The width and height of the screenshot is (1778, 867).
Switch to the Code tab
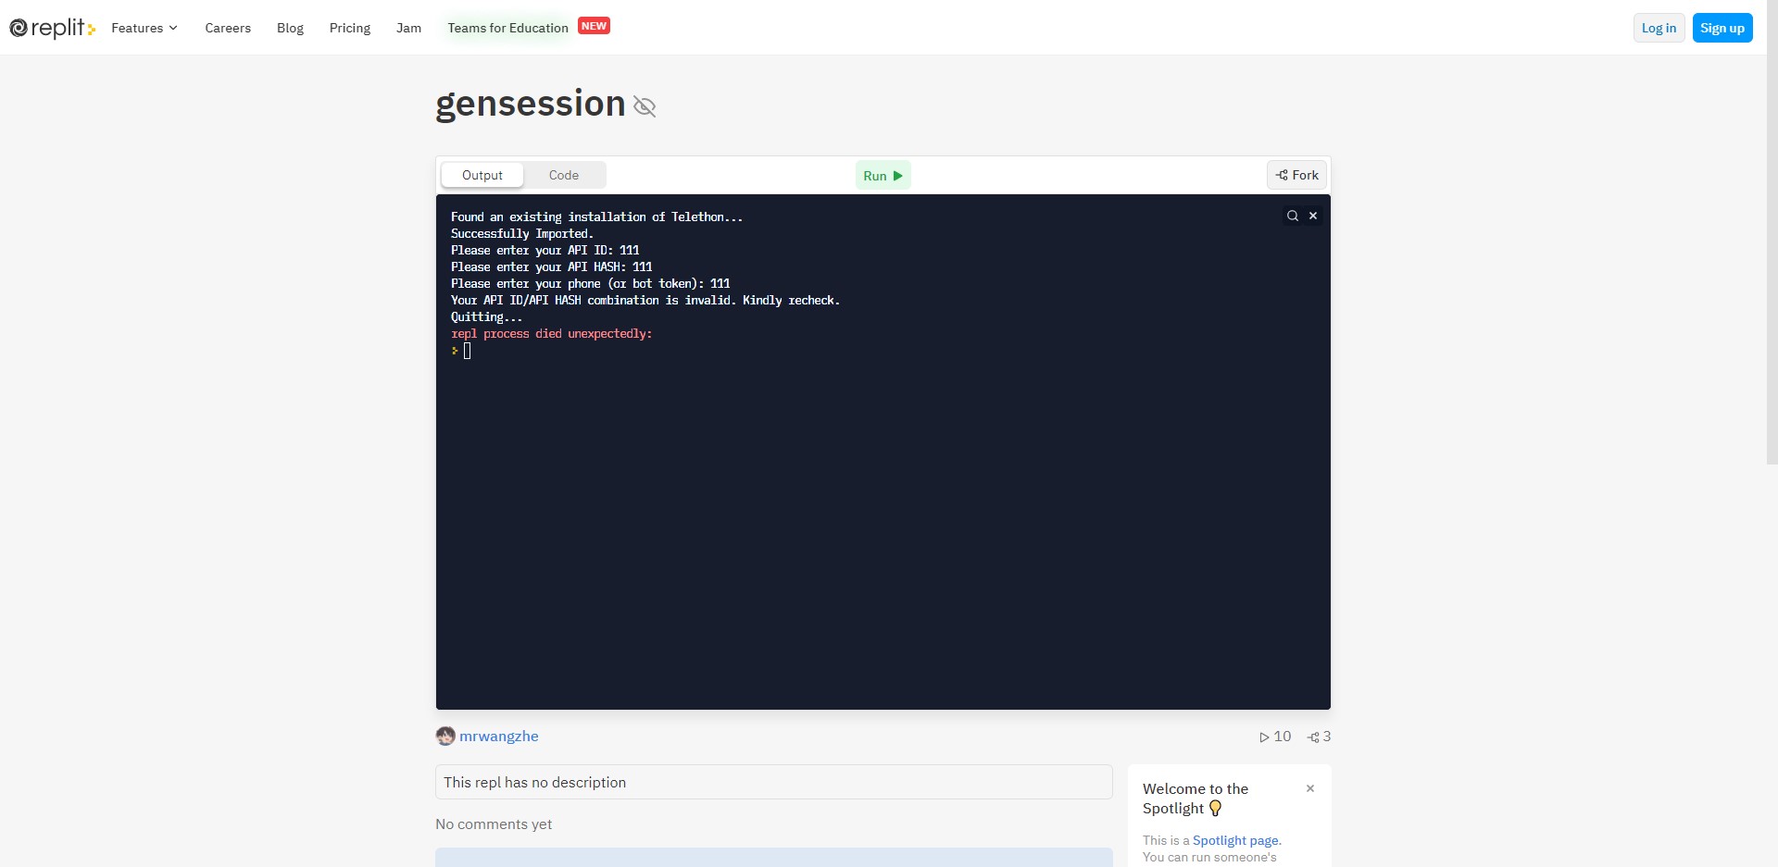563,175
